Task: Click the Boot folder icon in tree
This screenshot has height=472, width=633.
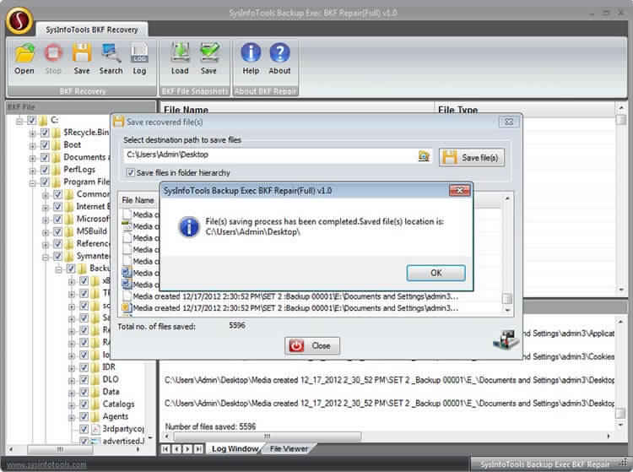Action: (57, 145)
